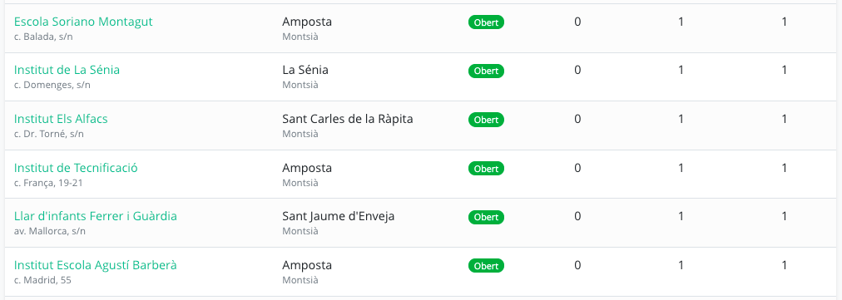
Task: Open Llar d'infants Ferrer i Guàrdia link
Action: pyautogui.click(x=96, y=216)
